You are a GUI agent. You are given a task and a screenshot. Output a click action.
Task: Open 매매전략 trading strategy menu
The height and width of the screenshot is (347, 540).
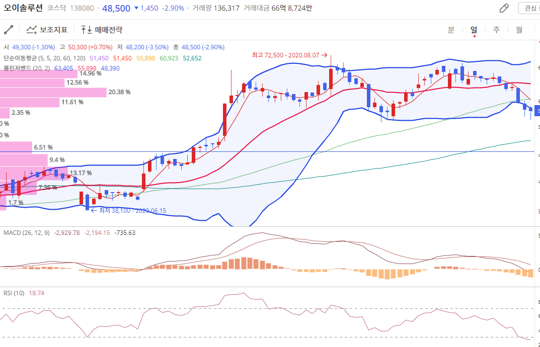pyautogui.click(x=102, y=30)
